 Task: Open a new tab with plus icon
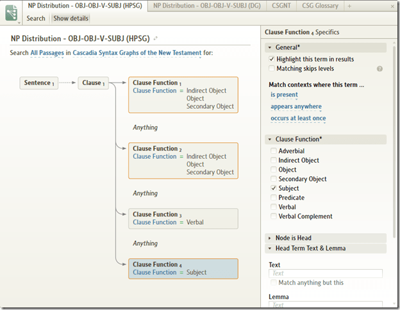(x=349, y=6)
